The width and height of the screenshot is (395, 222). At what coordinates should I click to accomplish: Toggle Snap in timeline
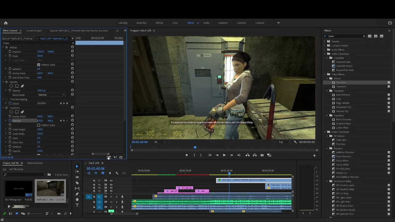point(96,173)
